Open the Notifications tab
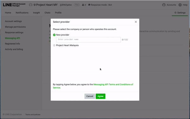The width and height of the screenshot is (190, 119). tap(22, 13)
